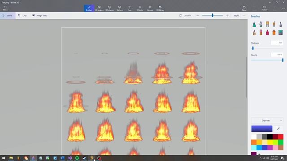Activate Magic select
287x161 pixels.
point(40,16)
